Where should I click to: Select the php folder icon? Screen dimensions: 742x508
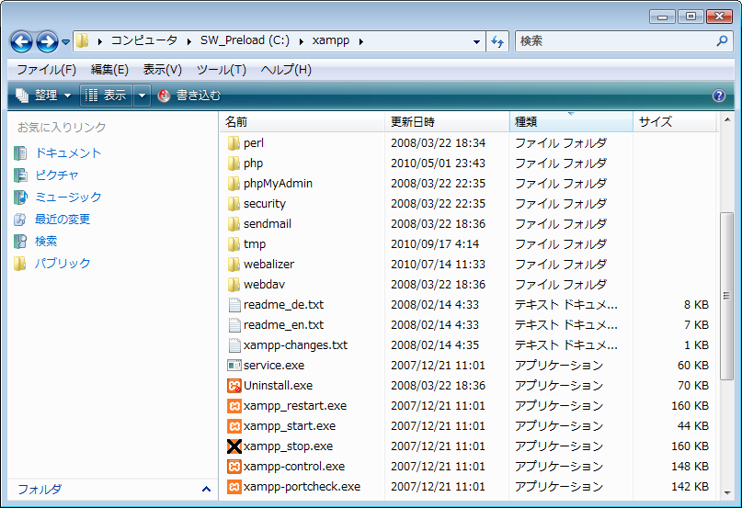234,164
